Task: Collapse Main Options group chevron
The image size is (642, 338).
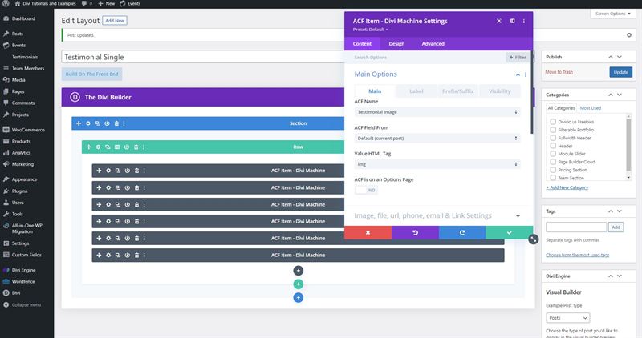Action: [518, 74]
